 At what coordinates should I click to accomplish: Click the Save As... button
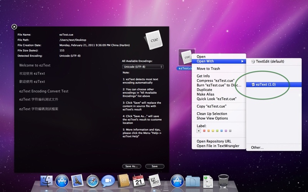point(132,166)
